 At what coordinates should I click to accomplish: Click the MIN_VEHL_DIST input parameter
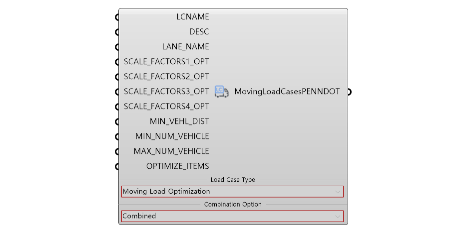click(179, 121)
